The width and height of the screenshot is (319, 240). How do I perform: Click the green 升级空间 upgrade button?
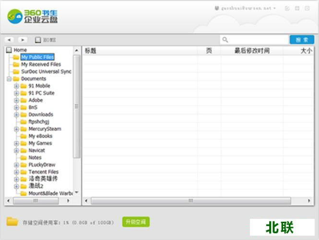[136, 222]
